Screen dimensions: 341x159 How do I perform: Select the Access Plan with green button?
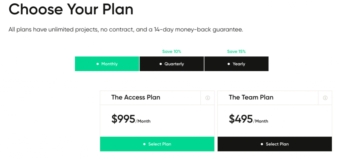(x=157, y=144)
